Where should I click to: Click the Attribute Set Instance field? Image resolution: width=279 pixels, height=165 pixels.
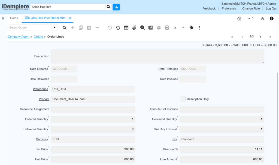click(222, 109)
